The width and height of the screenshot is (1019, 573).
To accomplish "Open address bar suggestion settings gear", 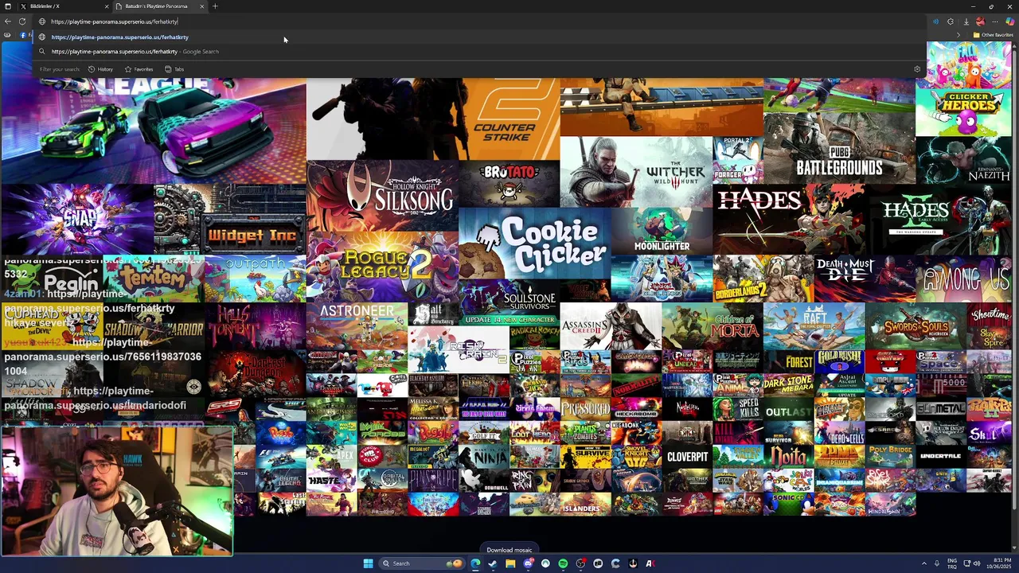I will click(917, 69).
